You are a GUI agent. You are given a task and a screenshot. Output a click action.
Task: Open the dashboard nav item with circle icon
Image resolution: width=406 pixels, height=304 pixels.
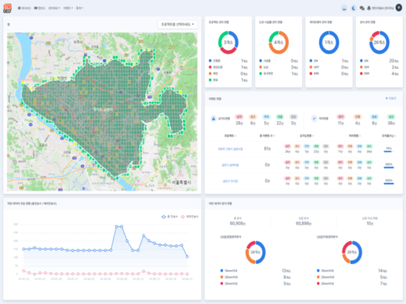[25, 8]
